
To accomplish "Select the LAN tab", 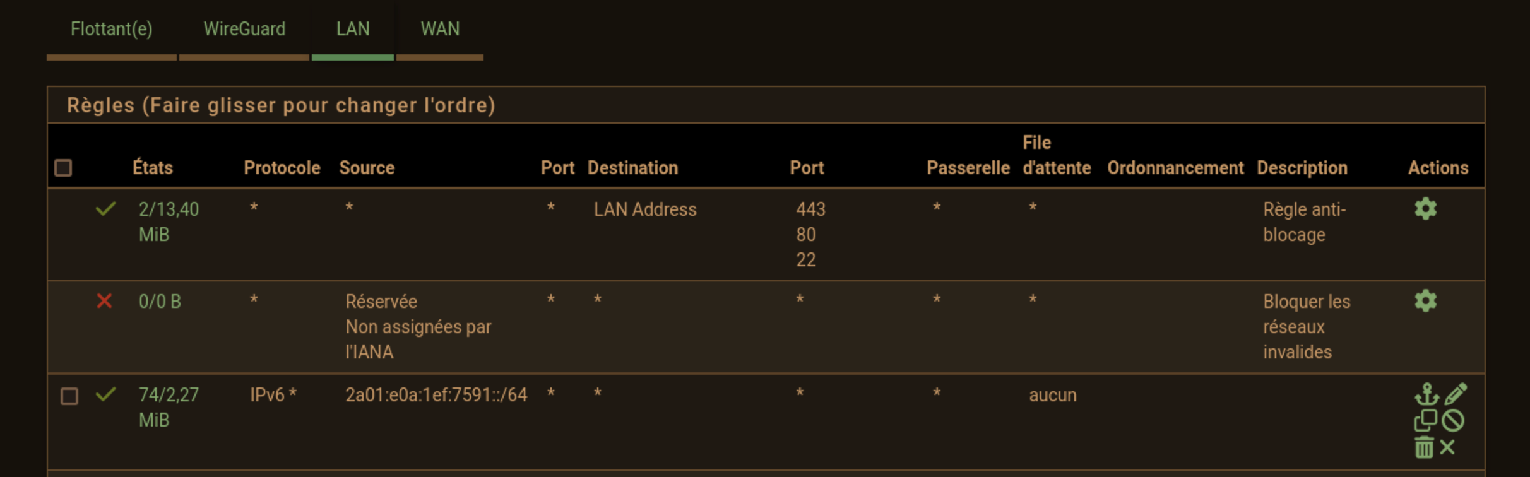I will [x=353, y=29].
